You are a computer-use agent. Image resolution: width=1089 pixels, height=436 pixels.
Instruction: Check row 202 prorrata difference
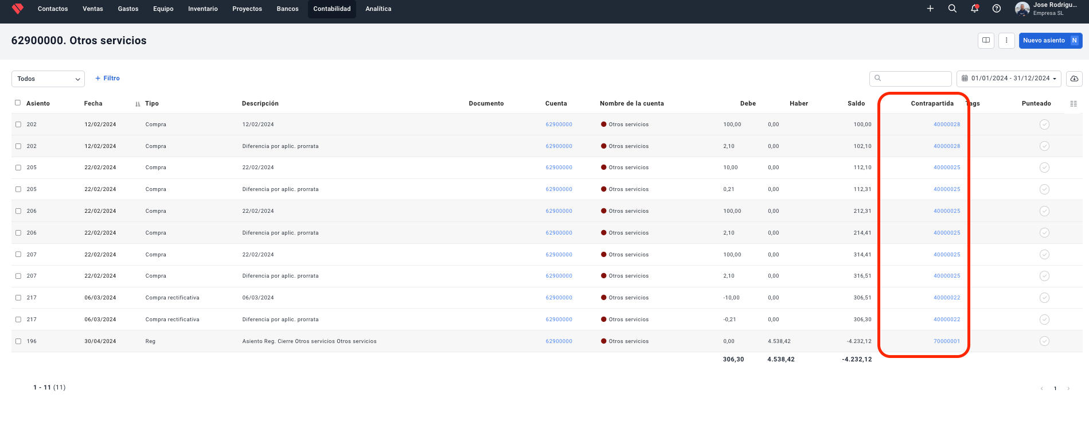[x=18, y=146]
